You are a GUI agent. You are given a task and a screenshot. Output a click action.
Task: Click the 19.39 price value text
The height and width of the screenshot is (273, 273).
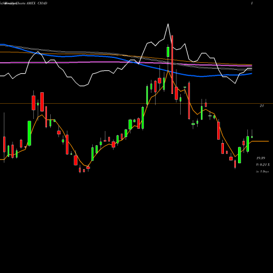[261, 158]
